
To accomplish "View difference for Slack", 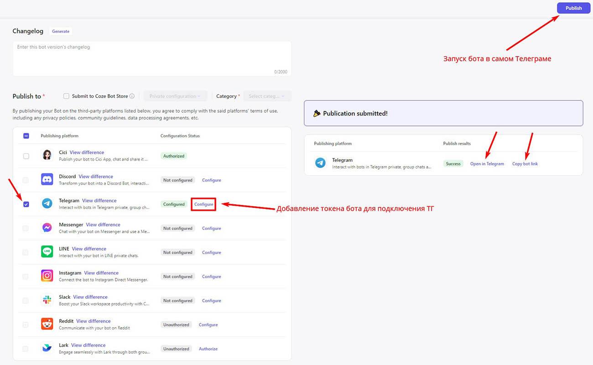I will (90, 297).
